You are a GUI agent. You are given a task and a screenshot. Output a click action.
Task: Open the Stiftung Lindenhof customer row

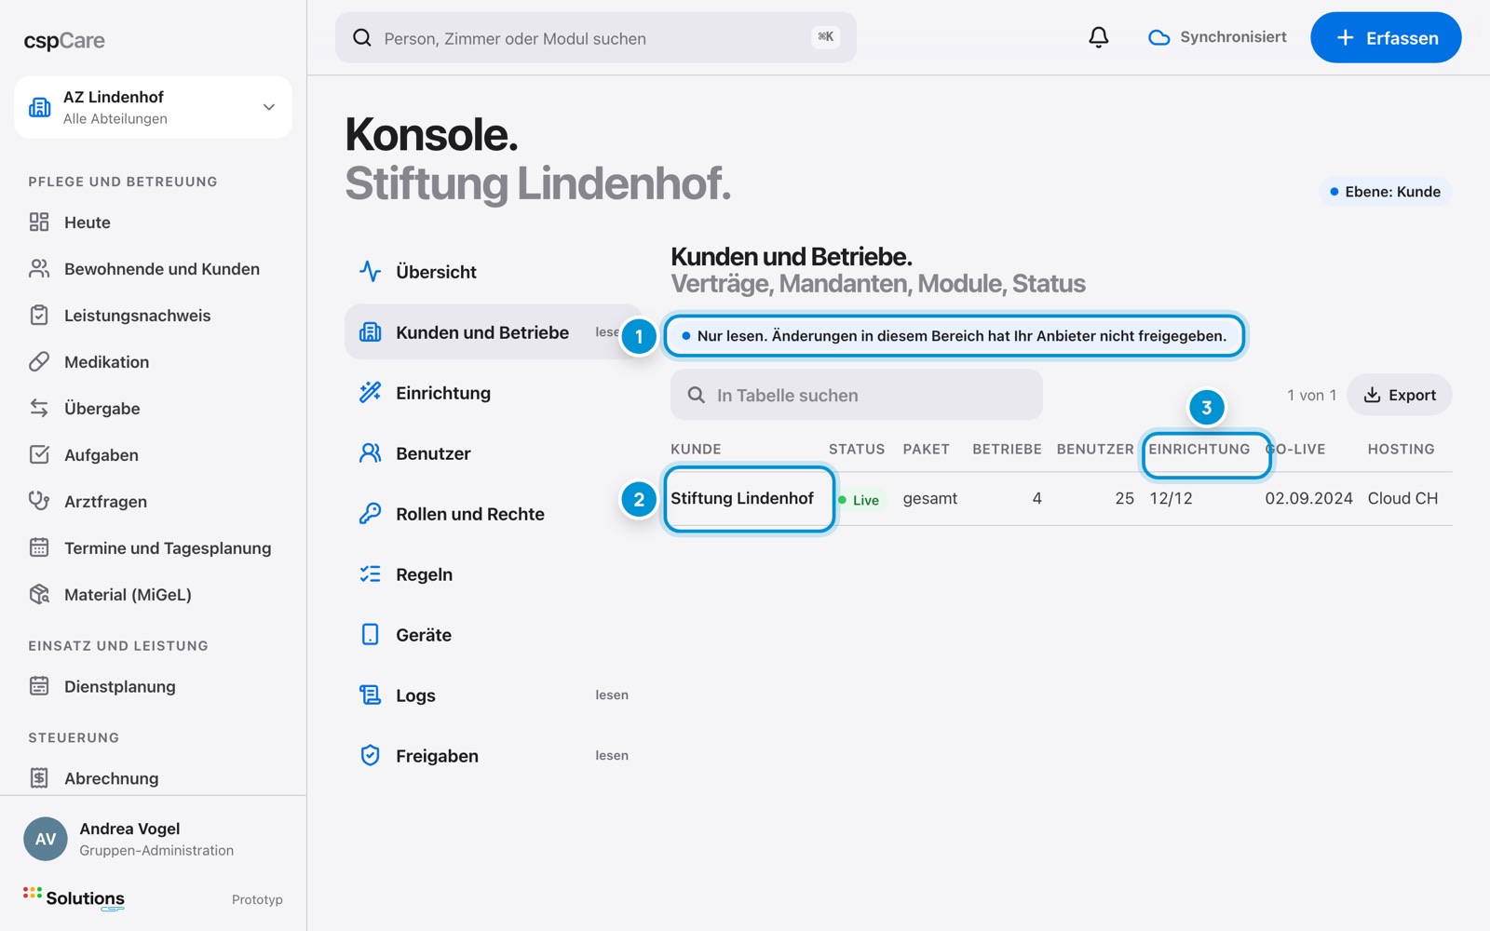click(1061, 498)
